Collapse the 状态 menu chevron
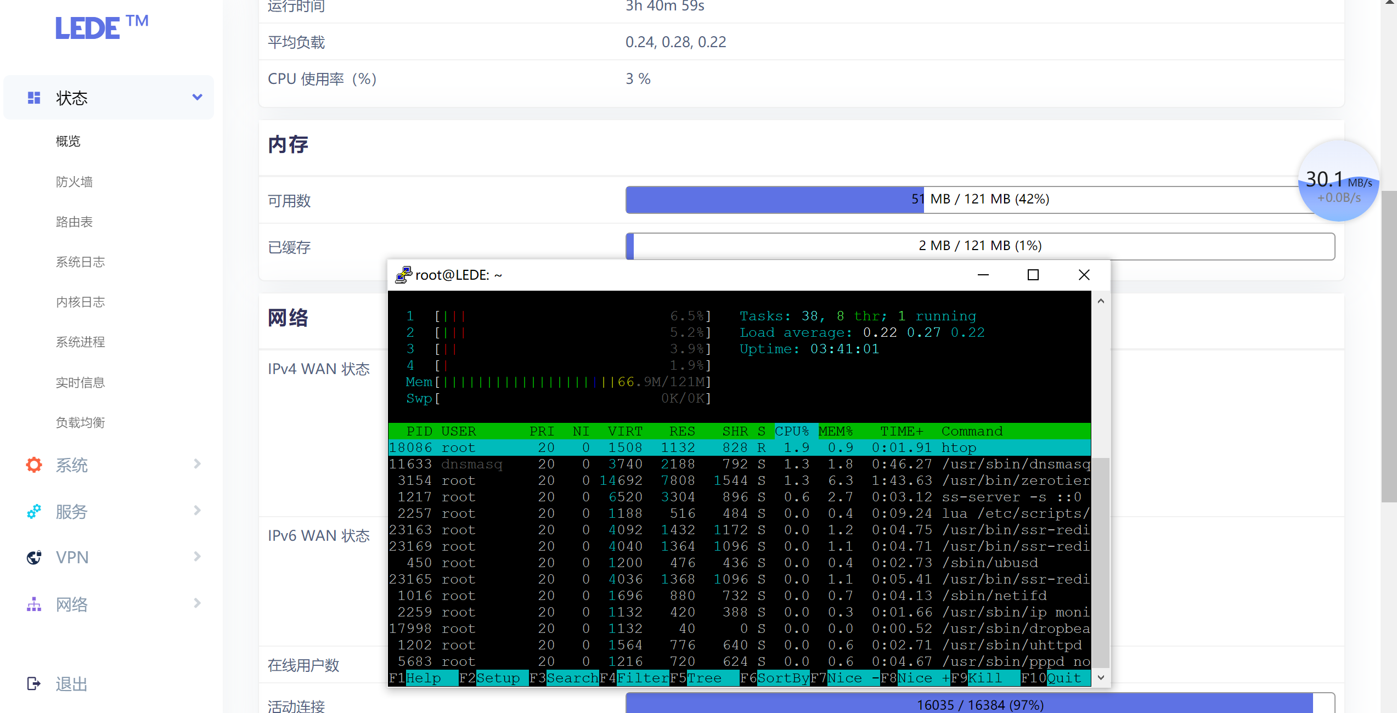Screen dimensions: 1397x713 tap(197, 97)
